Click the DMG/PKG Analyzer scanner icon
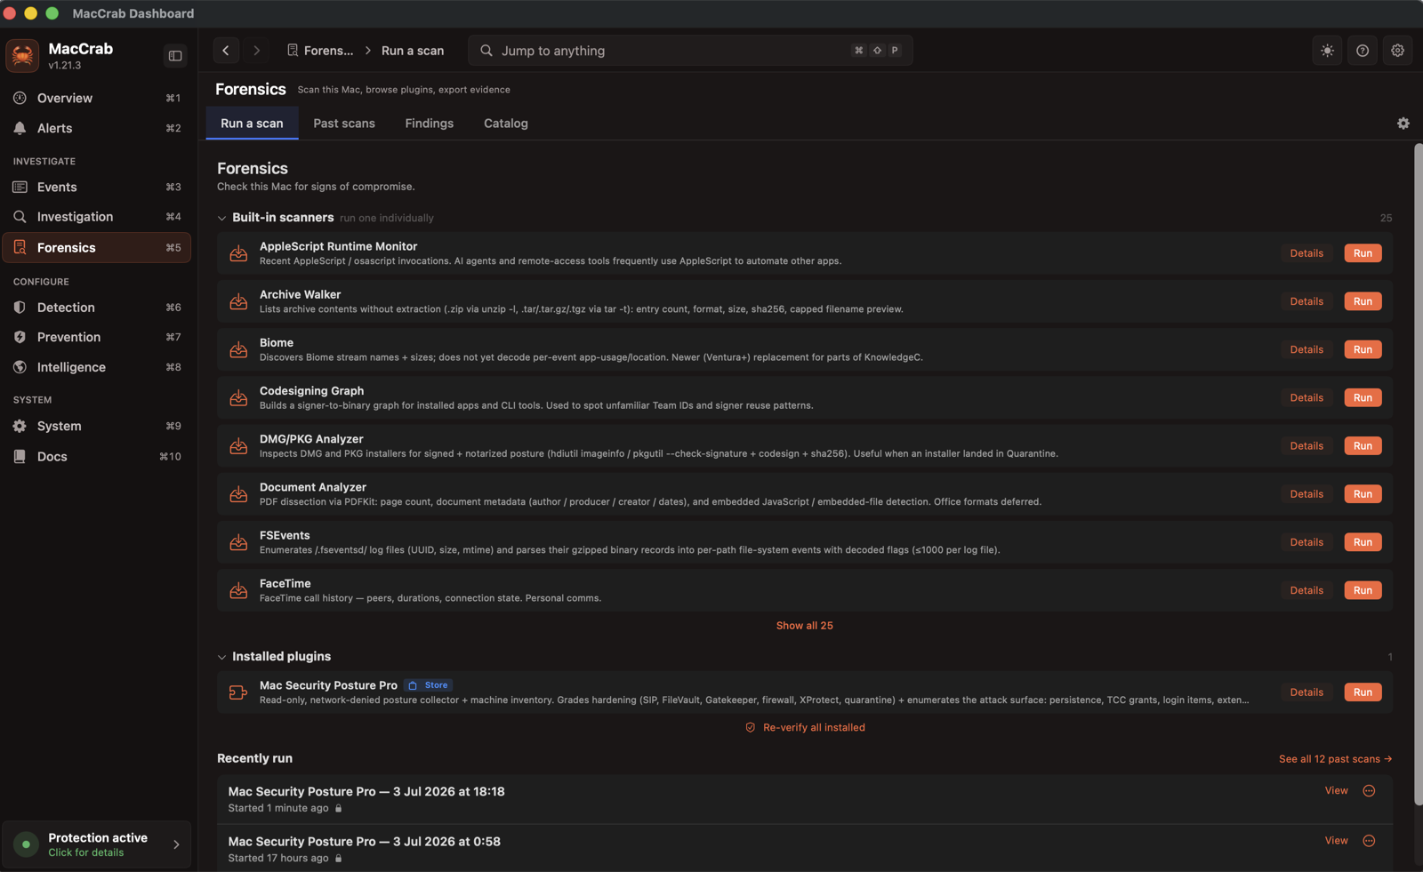The image size is (1423, 872). click(x=238, y=445)
